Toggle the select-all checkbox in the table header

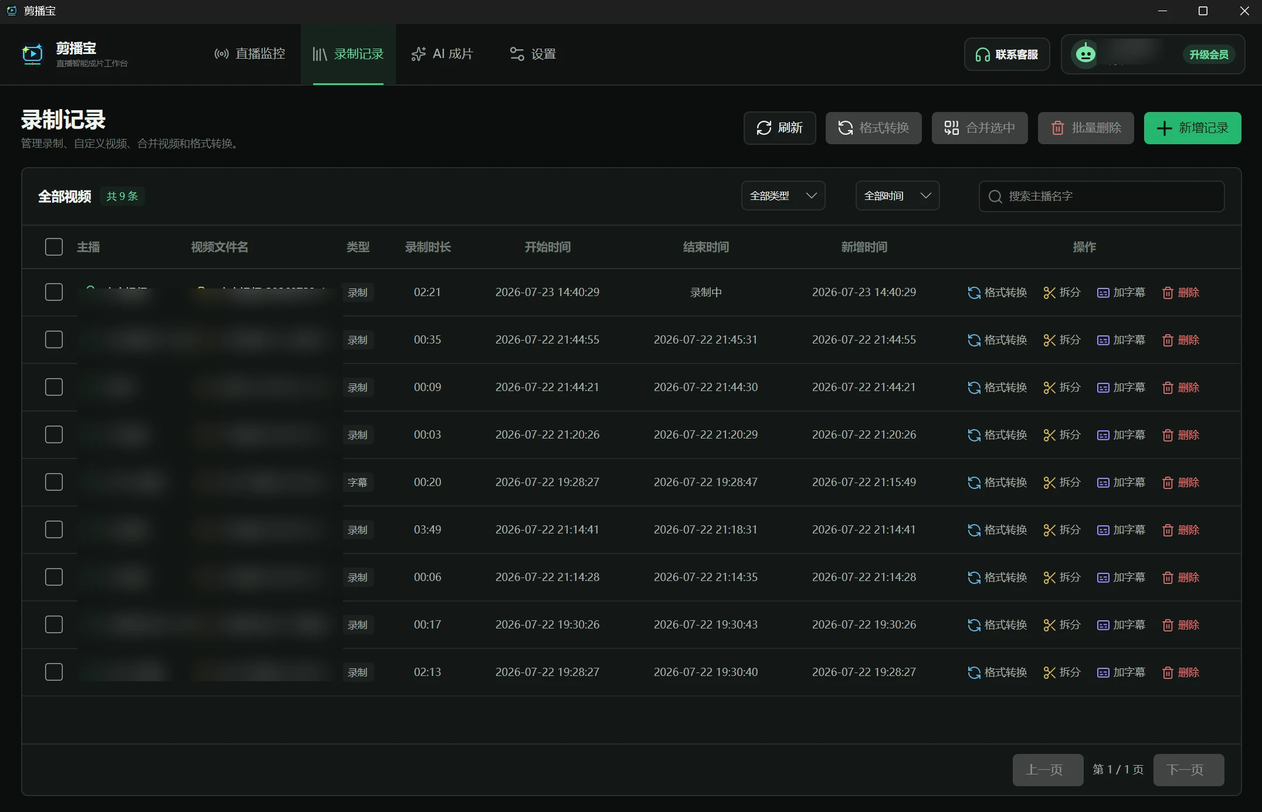coord(54,247)
